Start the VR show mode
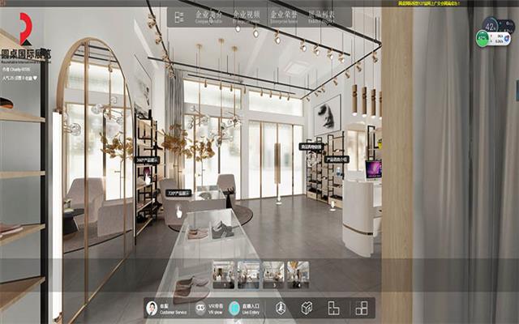Screen dimensions: 519x324 pyautogui.click(x=203, y=308)
